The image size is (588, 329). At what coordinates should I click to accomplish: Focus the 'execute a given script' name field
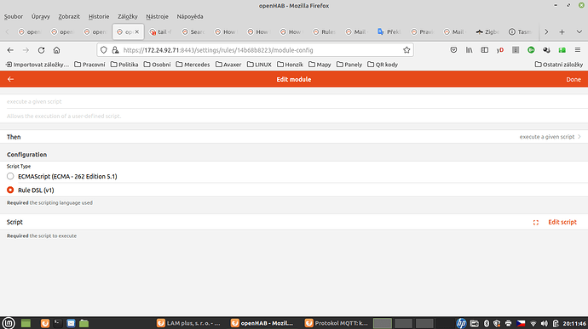[294, 101]
